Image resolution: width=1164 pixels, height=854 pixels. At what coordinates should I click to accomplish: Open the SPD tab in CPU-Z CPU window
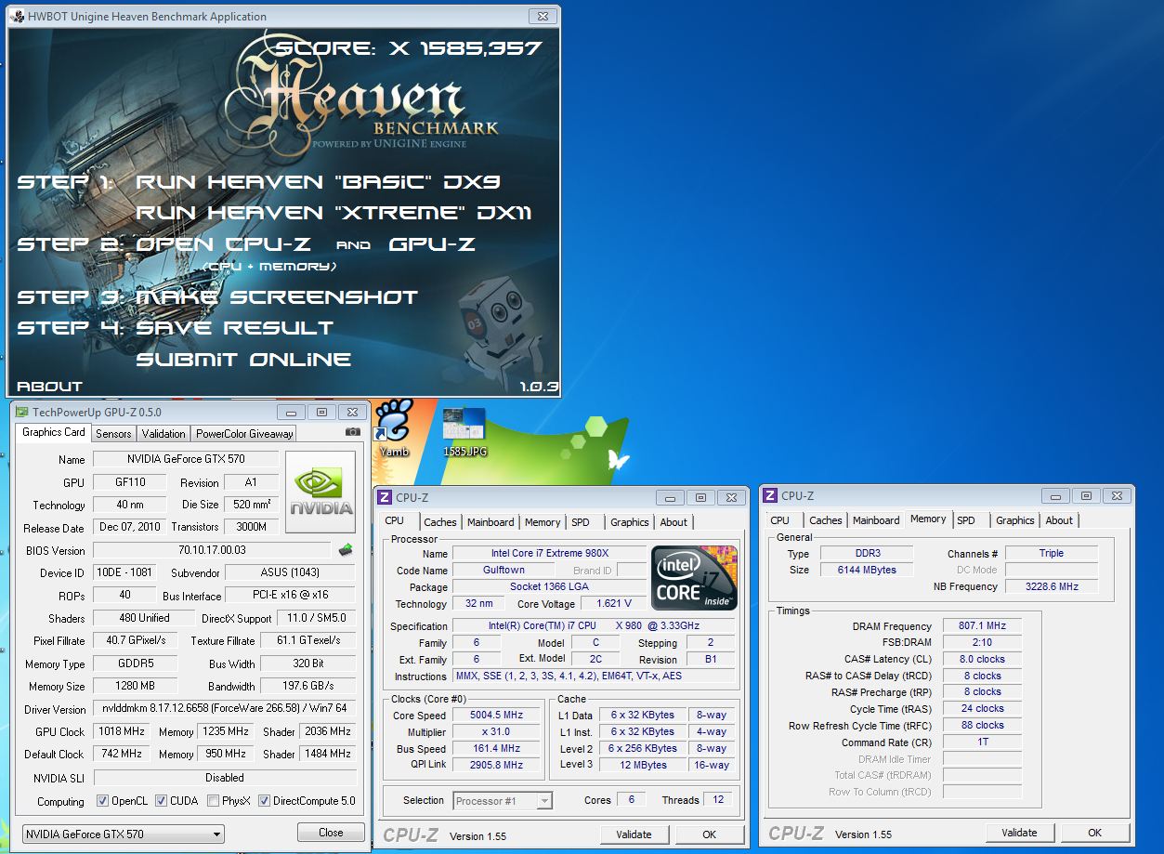[x=581, y=522]
